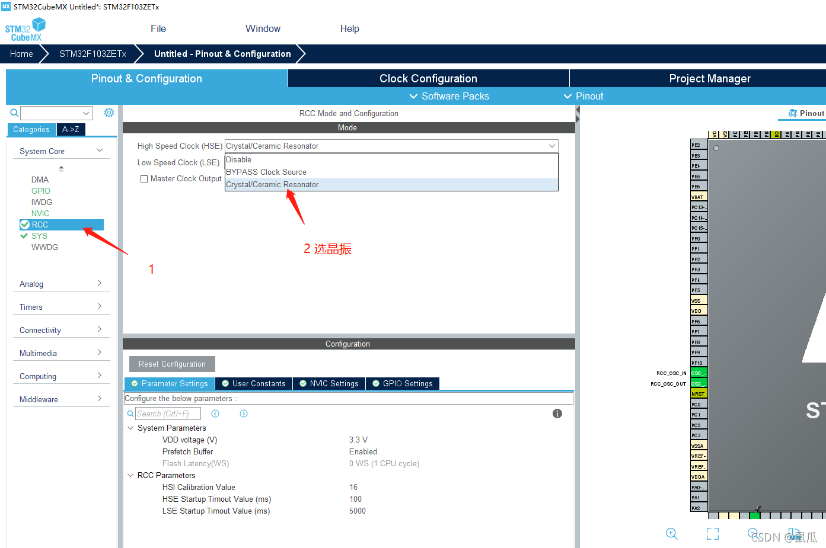Click the PA1 pin on the chip
The width and height of the screenshot is (826, 548).
[x=699, y=498]
